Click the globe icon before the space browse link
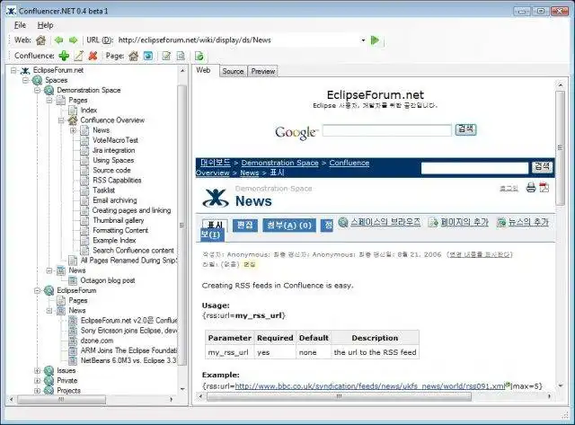This screenshot has height=425, width=575. coord(343,222)
